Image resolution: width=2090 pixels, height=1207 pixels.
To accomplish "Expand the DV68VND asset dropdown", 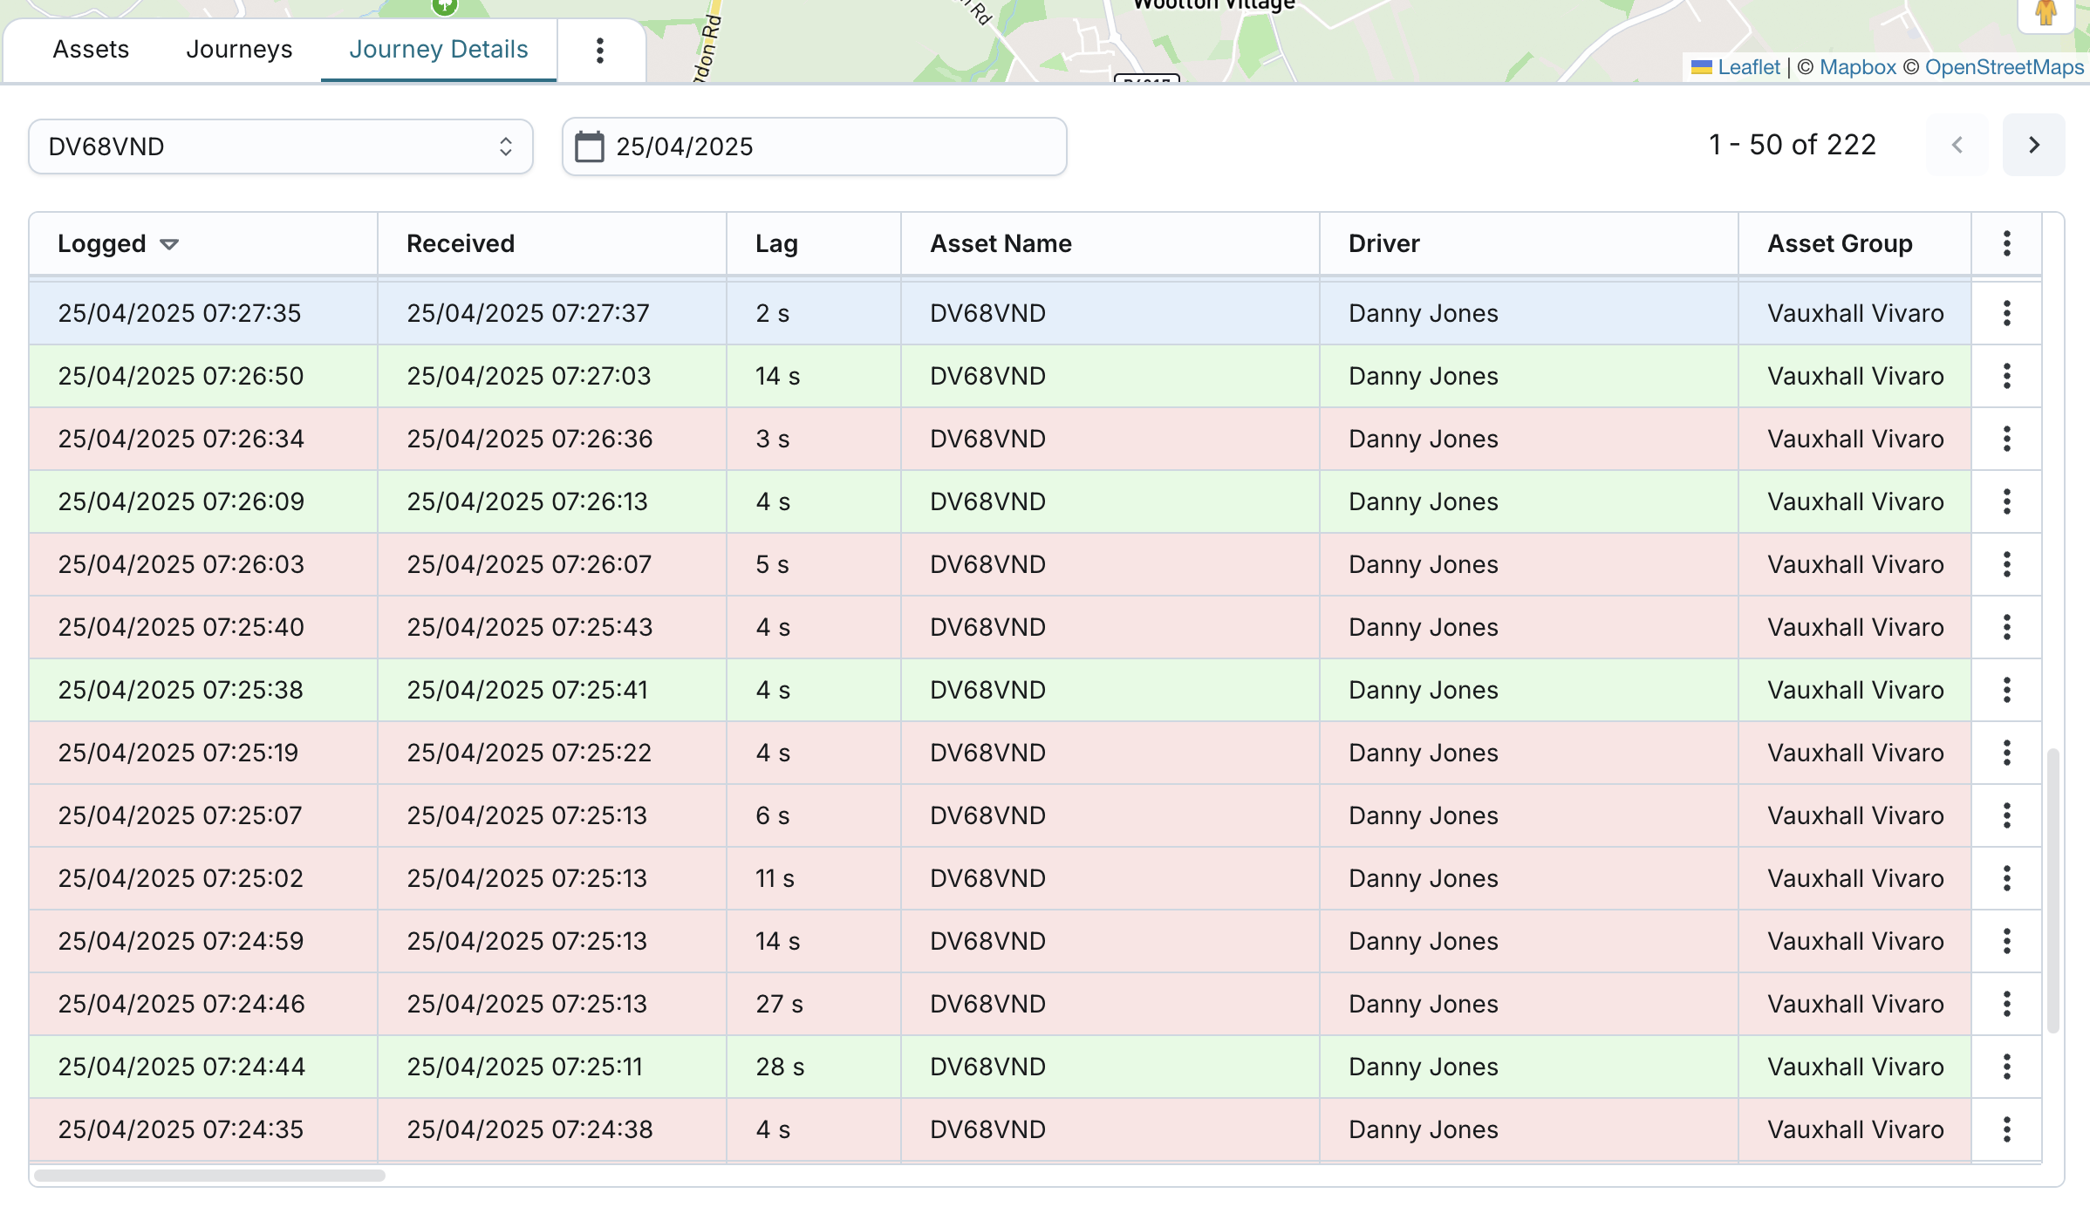I will (280, 147).
